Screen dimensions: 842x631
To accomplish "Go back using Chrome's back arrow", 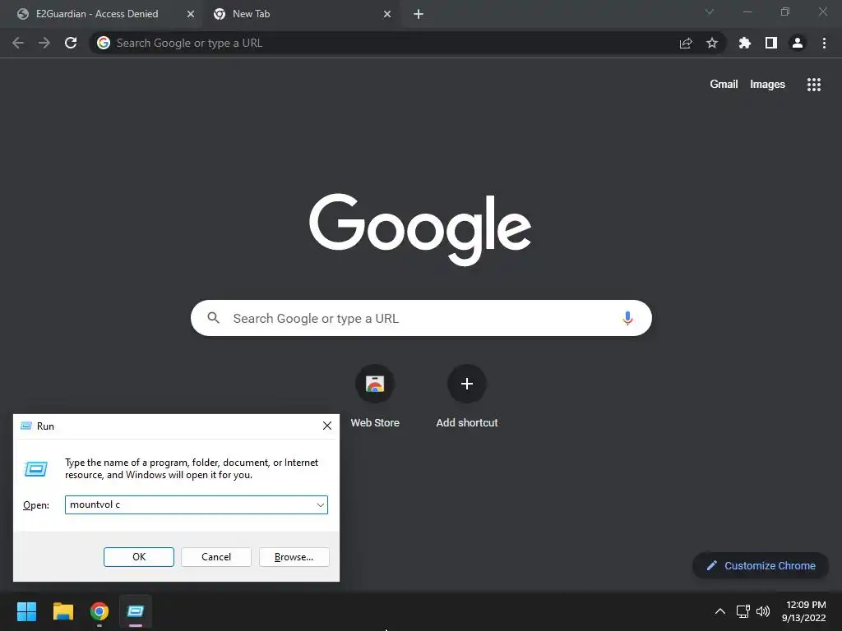I will [18, 43].
